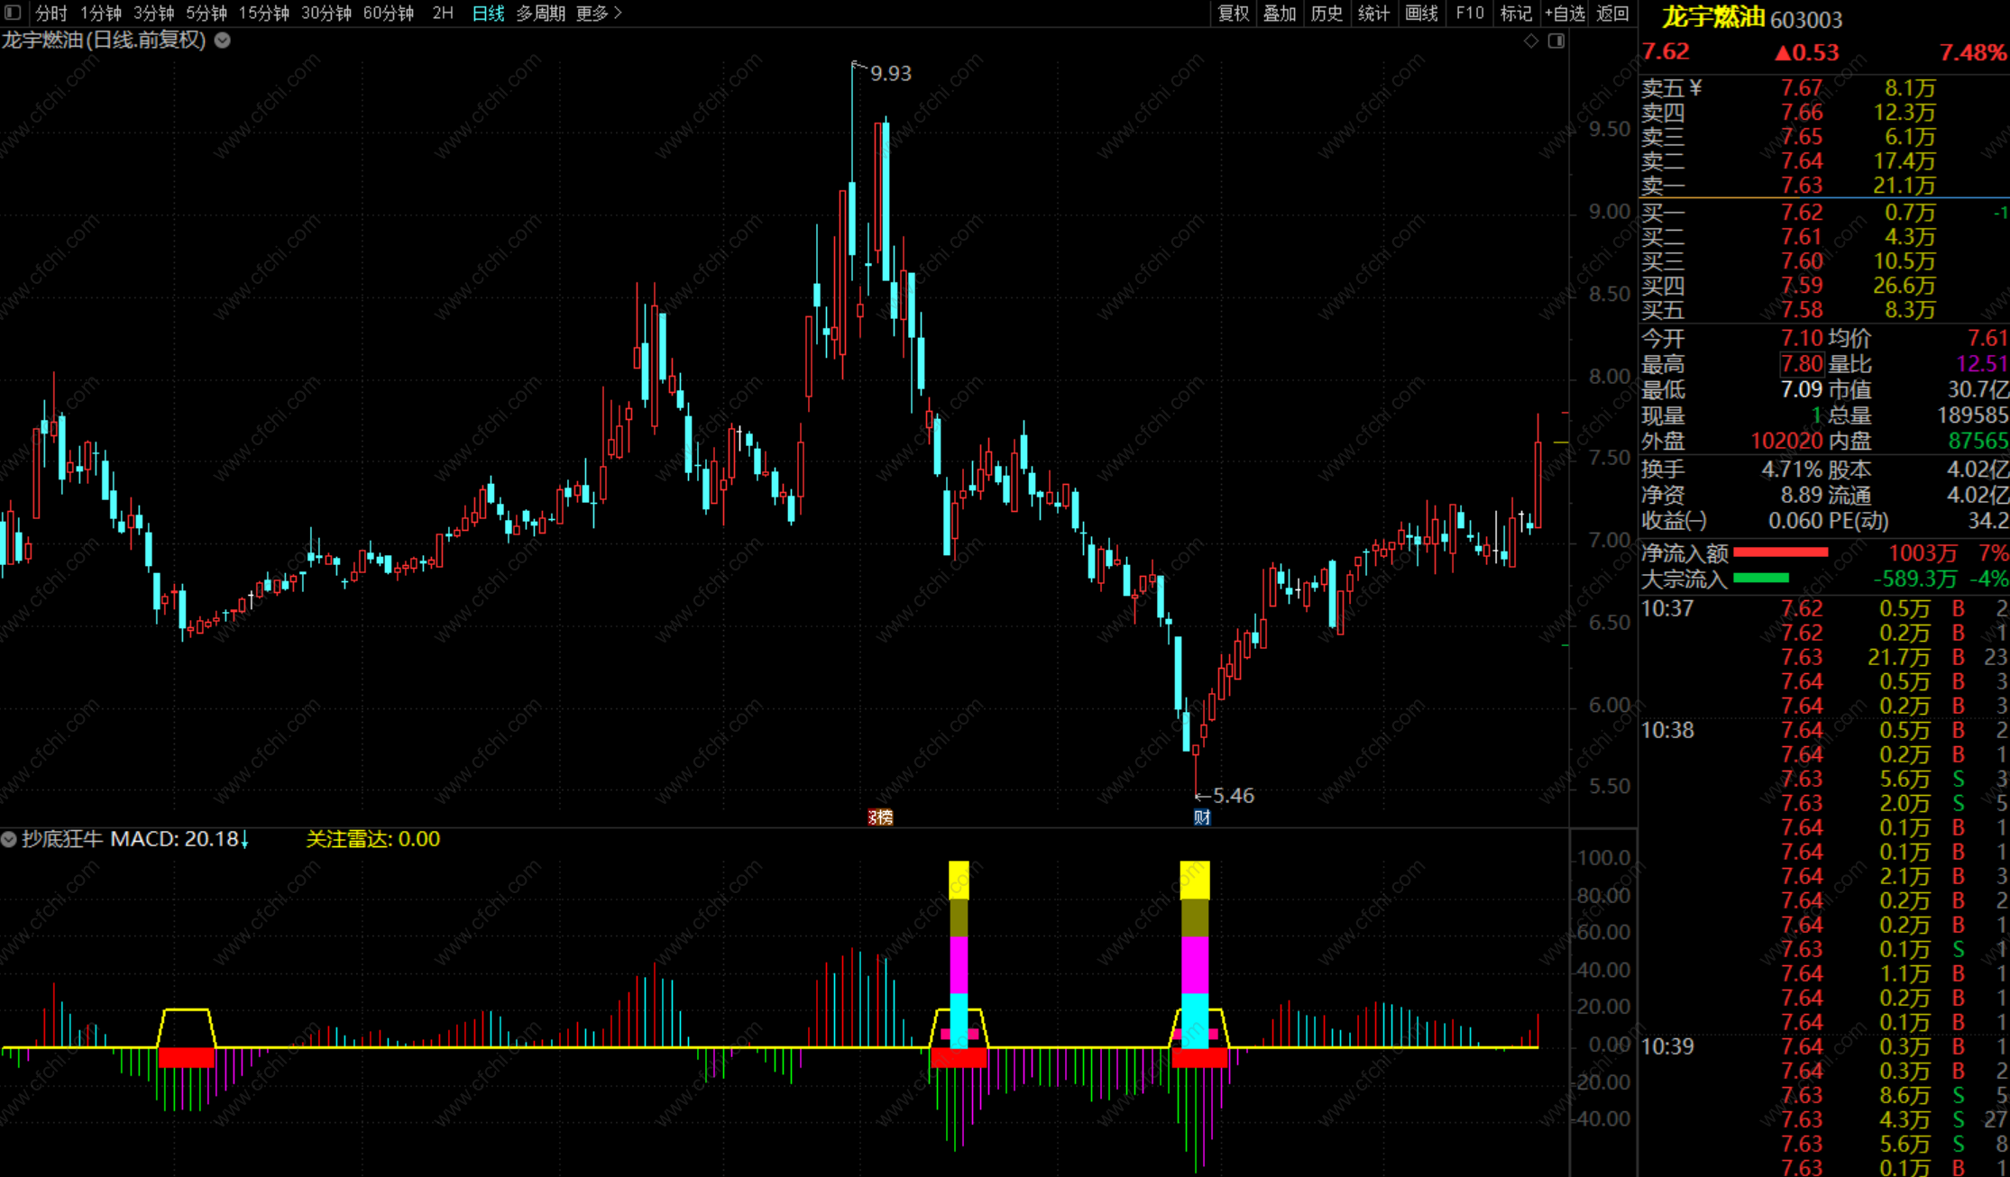The width and height of the screenshot is (2010, 1177).
Task: Click 复权 adjustment button
Action: coord(1233,13)
